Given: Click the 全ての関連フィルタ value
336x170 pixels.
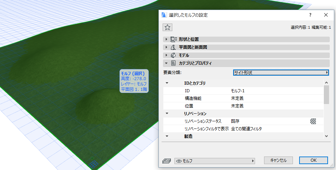Looking at the screenshot, I should (246, 129).
